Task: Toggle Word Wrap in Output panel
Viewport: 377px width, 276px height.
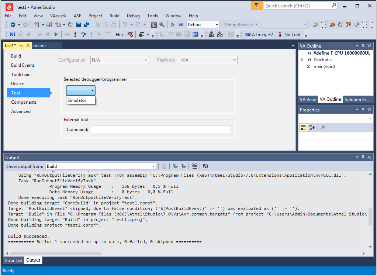Action: pyautogui.click(x=205, y=166)
